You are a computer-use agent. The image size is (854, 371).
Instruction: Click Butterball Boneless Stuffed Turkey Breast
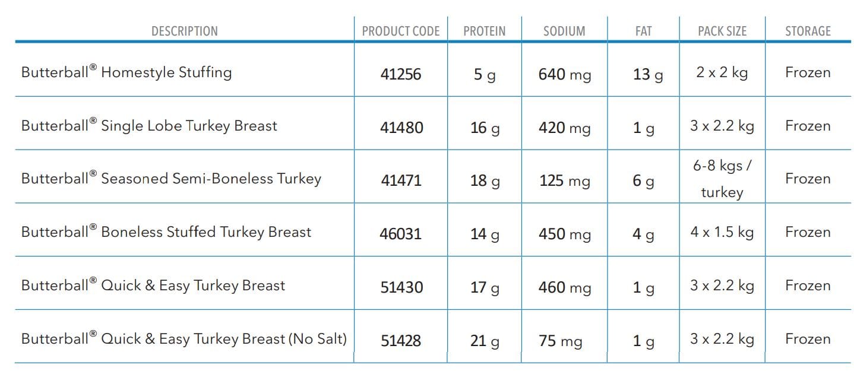[166, 232]
